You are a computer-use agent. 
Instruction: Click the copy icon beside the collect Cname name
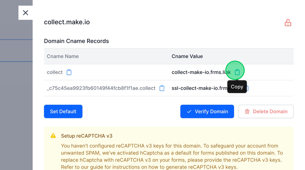click(69, 72)
